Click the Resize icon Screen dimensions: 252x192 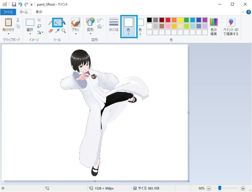pos(39,26)
